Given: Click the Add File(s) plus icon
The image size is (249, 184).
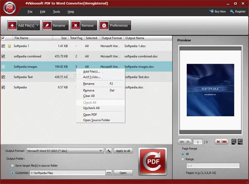Looking at the screenshot, I should coord(12,25).
